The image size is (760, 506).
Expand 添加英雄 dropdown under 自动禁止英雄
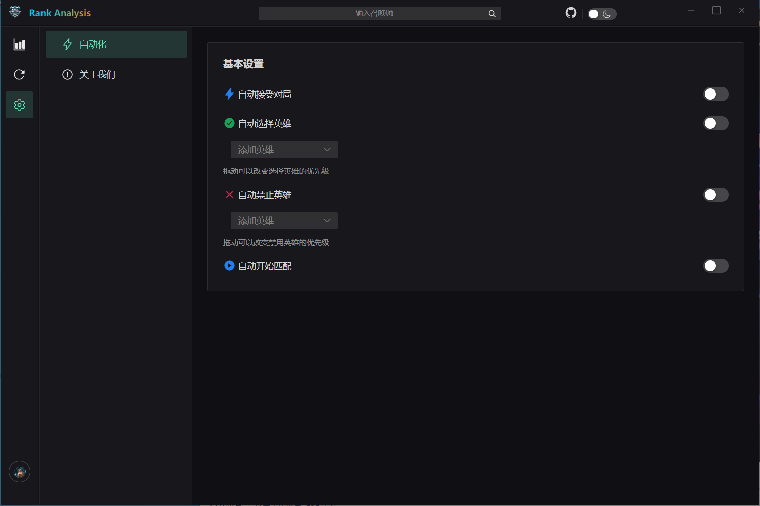tap(284, 221)
